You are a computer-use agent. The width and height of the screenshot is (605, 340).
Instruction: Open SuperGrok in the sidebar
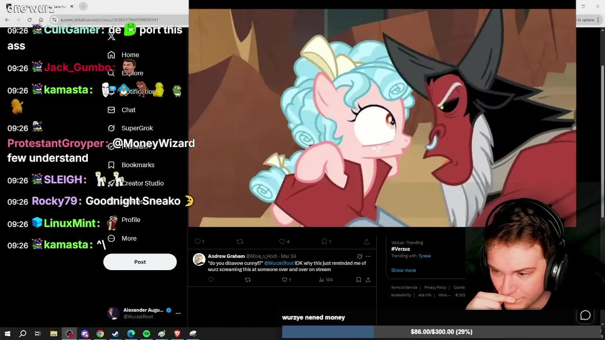130,128
